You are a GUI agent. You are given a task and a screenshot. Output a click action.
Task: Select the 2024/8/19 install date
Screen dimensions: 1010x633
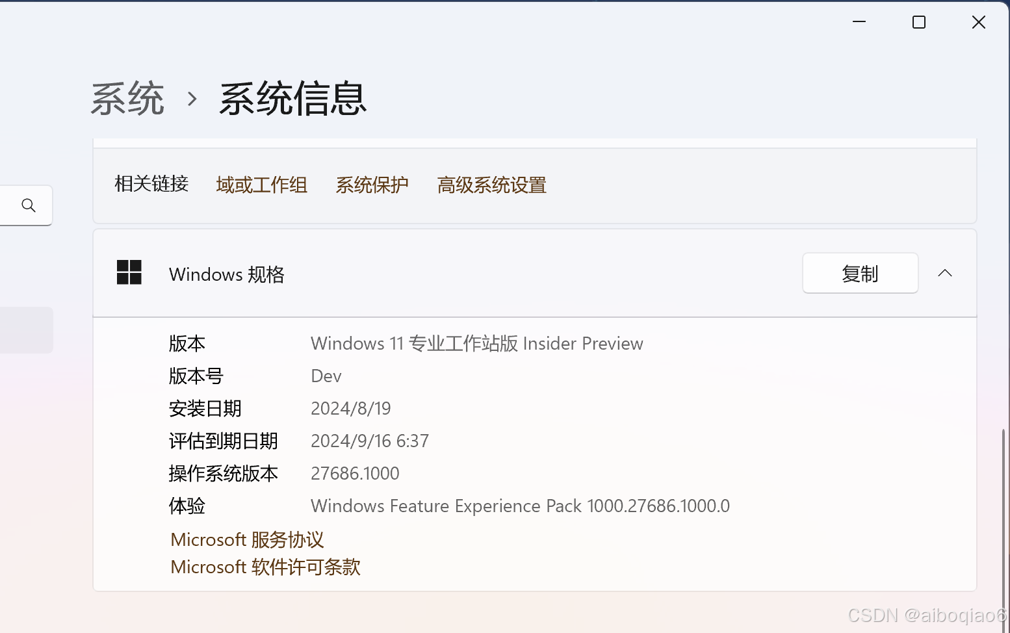351,408
